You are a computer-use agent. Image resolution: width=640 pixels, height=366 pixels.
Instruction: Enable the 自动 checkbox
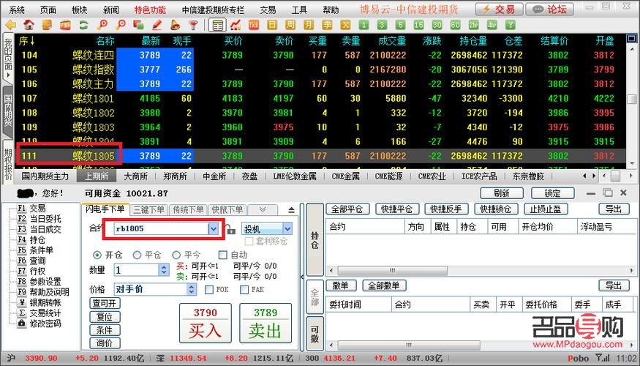[x=223, y=255]
